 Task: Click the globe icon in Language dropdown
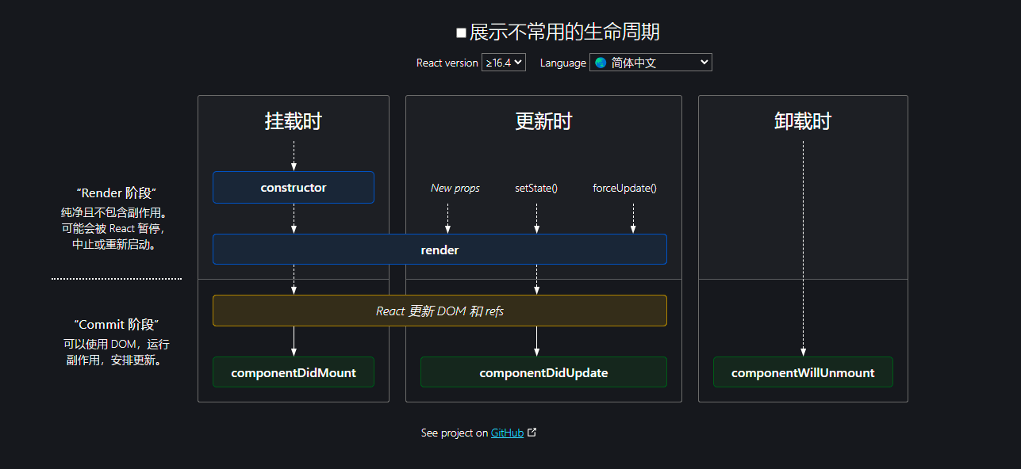pos(601,63)
